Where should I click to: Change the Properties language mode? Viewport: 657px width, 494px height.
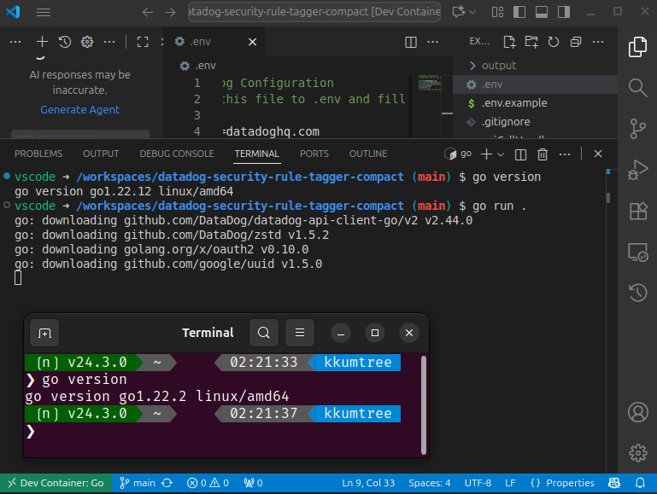562,483
